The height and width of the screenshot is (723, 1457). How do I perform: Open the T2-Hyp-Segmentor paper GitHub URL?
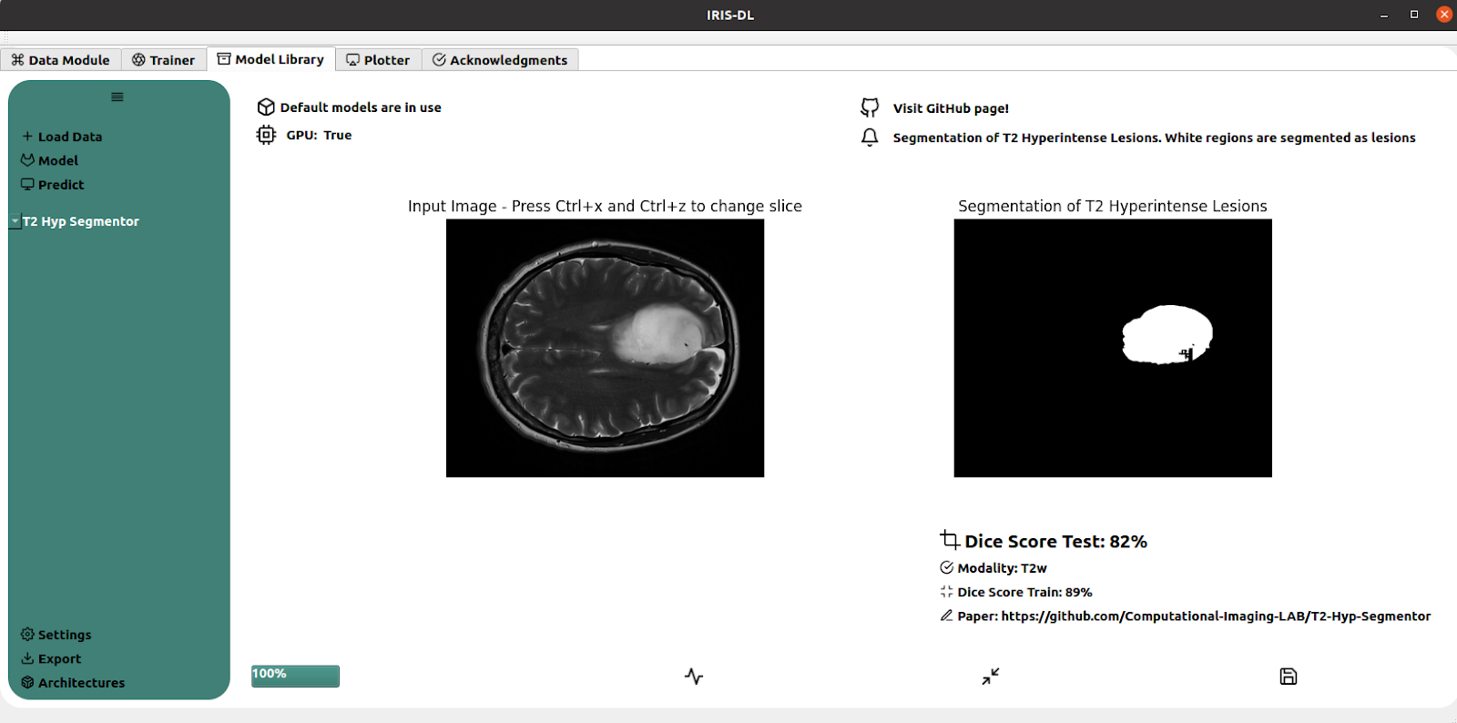tap(1216, 616)
